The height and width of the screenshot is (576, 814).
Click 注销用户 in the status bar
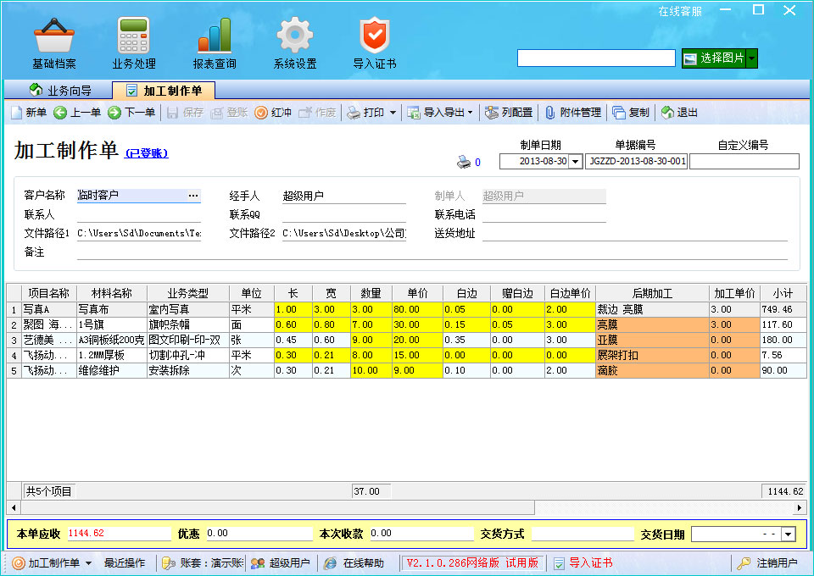coord(767,563)
